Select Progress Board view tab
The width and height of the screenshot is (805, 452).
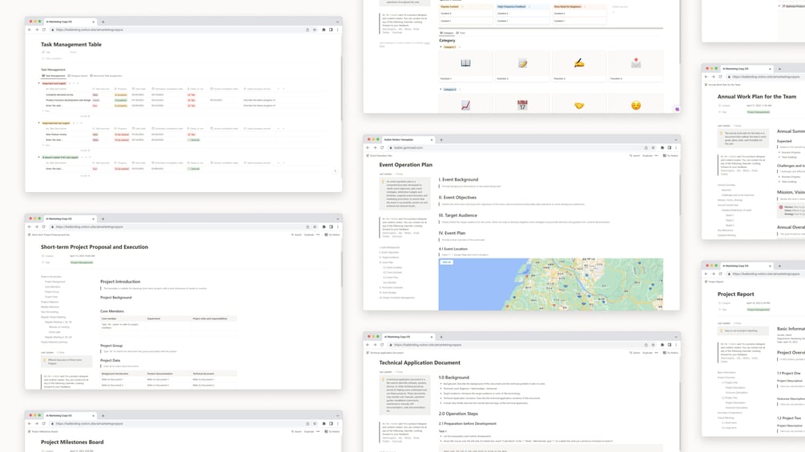pos(78,76)
